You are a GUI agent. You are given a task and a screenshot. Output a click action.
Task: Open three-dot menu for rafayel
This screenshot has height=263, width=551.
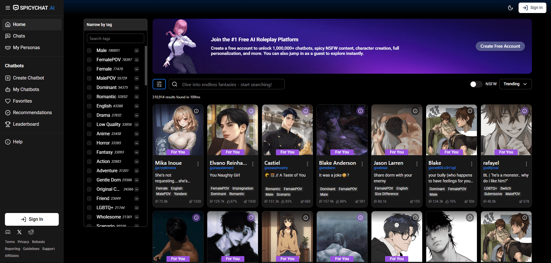coord(526,164)
